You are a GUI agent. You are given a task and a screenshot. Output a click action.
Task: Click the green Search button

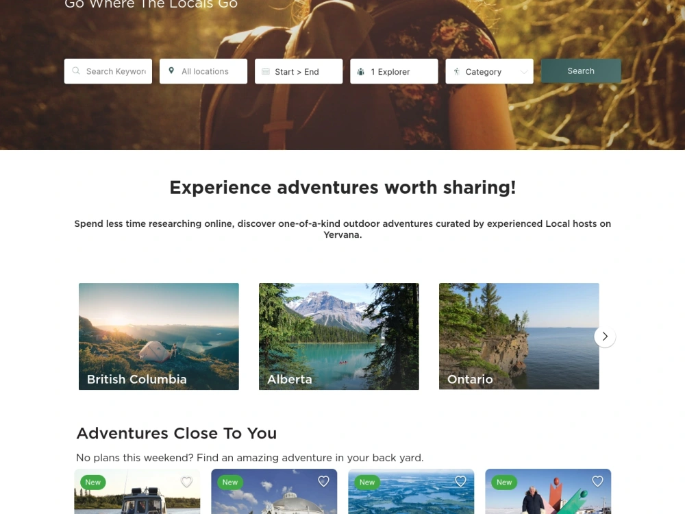(581, 71)
